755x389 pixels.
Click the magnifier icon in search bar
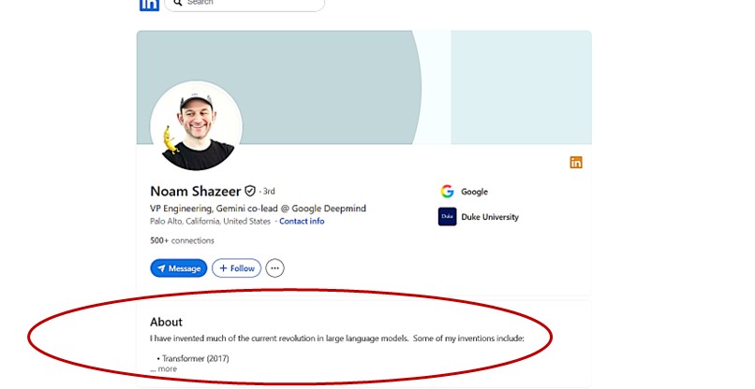[x=177, y=3]
